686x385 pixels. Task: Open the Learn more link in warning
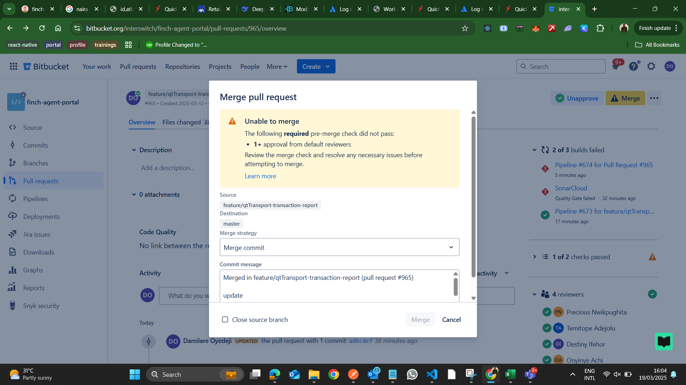260,176
